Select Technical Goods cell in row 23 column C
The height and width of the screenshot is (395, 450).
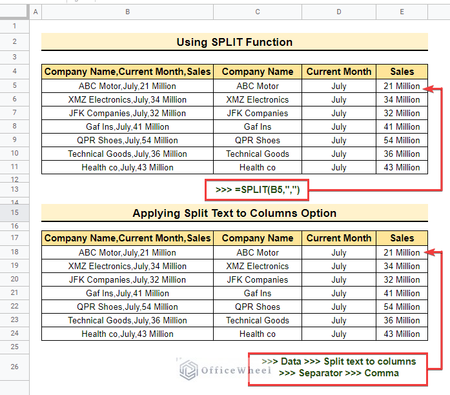pos(258,320)
